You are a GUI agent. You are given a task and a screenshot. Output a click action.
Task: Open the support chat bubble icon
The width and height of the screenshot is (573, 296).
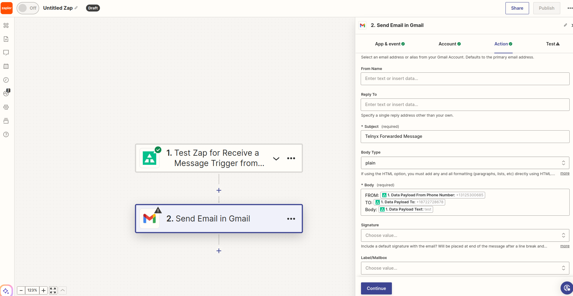click(x=567, y=288)
